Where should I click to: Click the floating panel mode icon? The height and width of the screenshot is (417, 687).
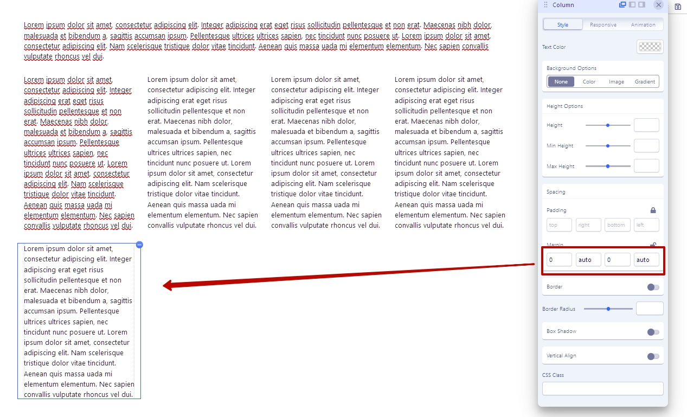pyautogui.click(x=622, y=5)
